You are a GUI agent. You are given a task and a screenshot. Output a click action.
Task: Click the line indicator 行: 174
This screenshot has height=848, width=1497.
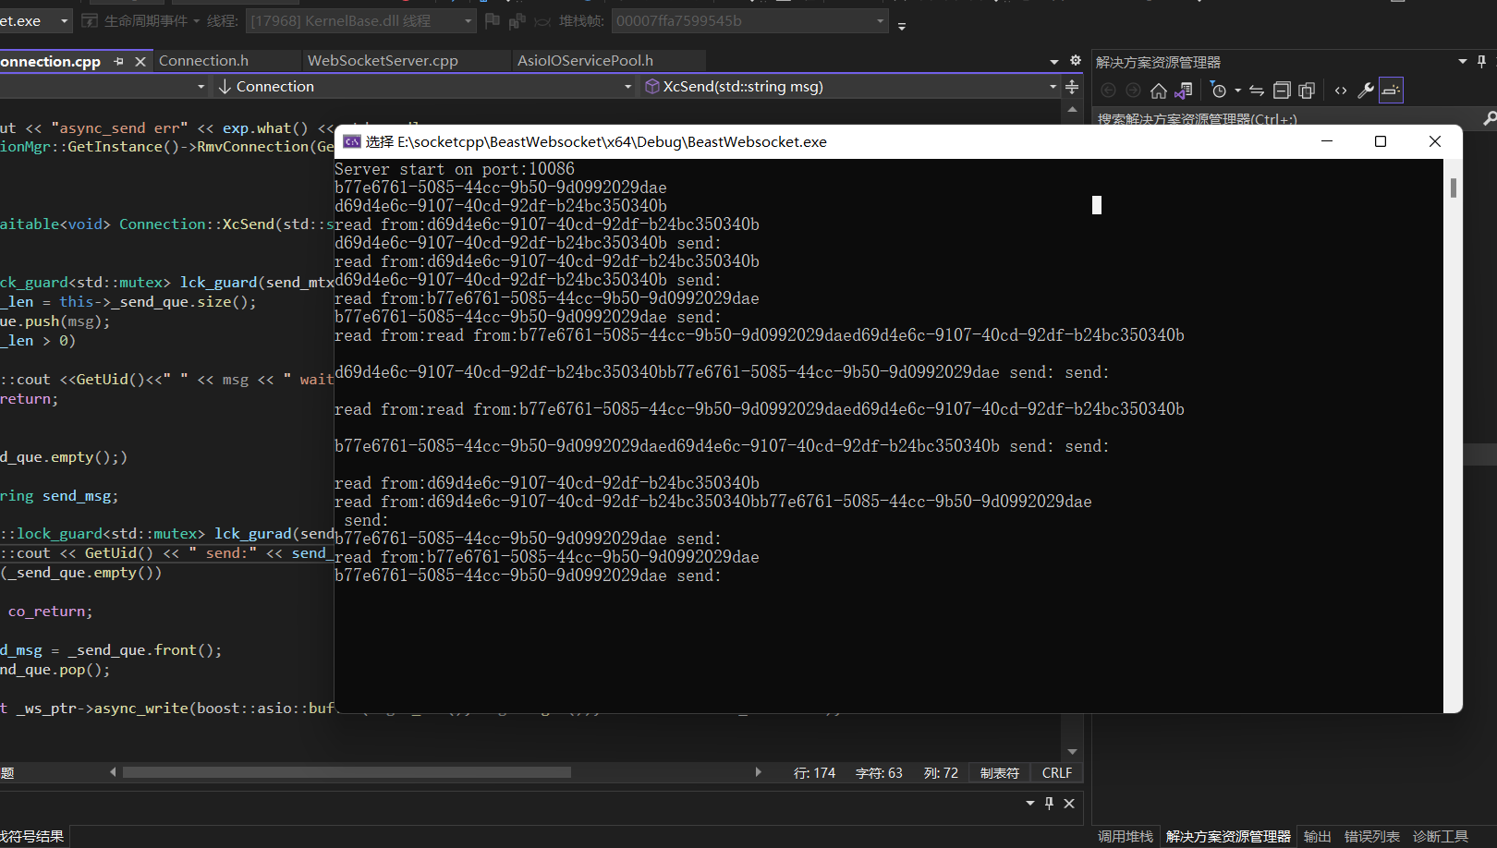point(814,773)
